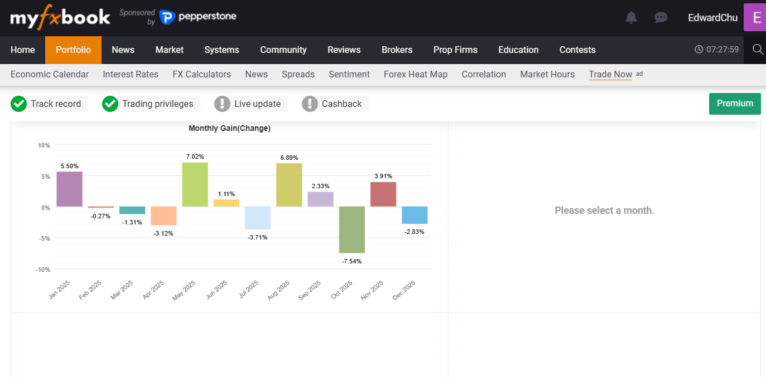This screenshot has width=766, height=377.
Task: Click the Trading privileges green checkmark
Action: tap(110, 104)
